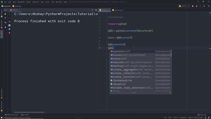Select DataError completion suggestion

pyautogui.click(x=140, y=84)
